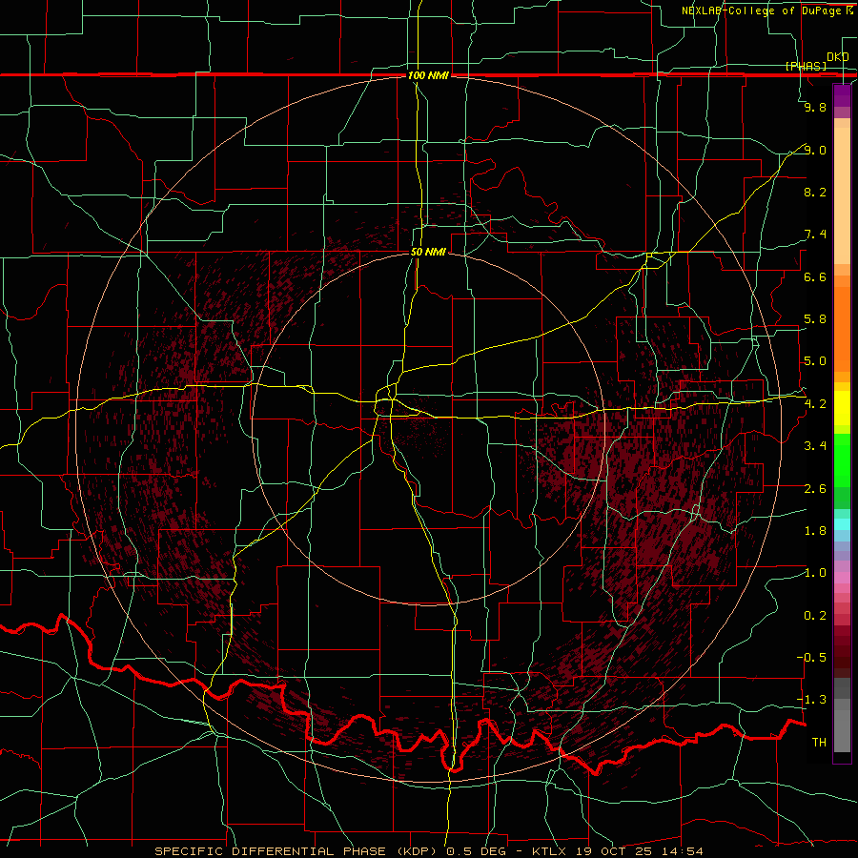Click the 8.2 value on the color scale
This screenshot has width=858, height=858.
815,192
